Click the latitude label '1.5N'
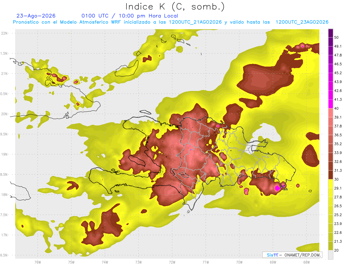Image resolution: width=344 pixels, height=266 pixels. point(4,54)
